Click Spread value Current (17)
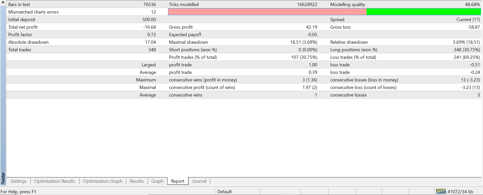 (x=468, y=20)
